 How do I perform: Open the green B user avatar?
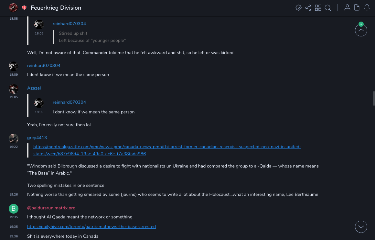[x=14, y=209]
